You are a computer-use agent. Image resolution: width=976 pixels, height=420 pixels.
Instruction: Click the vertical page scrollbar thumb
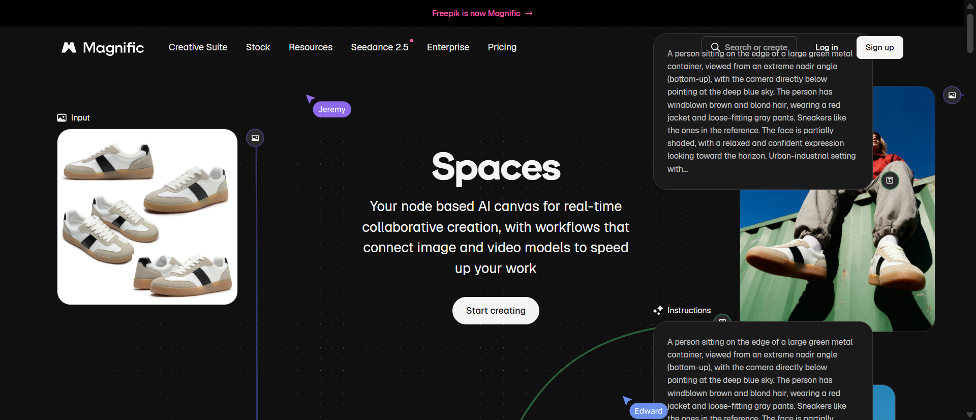970,33
